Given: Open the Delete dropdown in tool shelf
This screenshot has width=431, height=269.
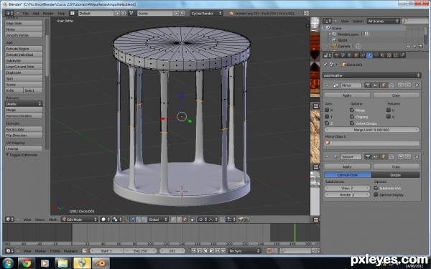Looking at the screenshot, I should (24, 104).
